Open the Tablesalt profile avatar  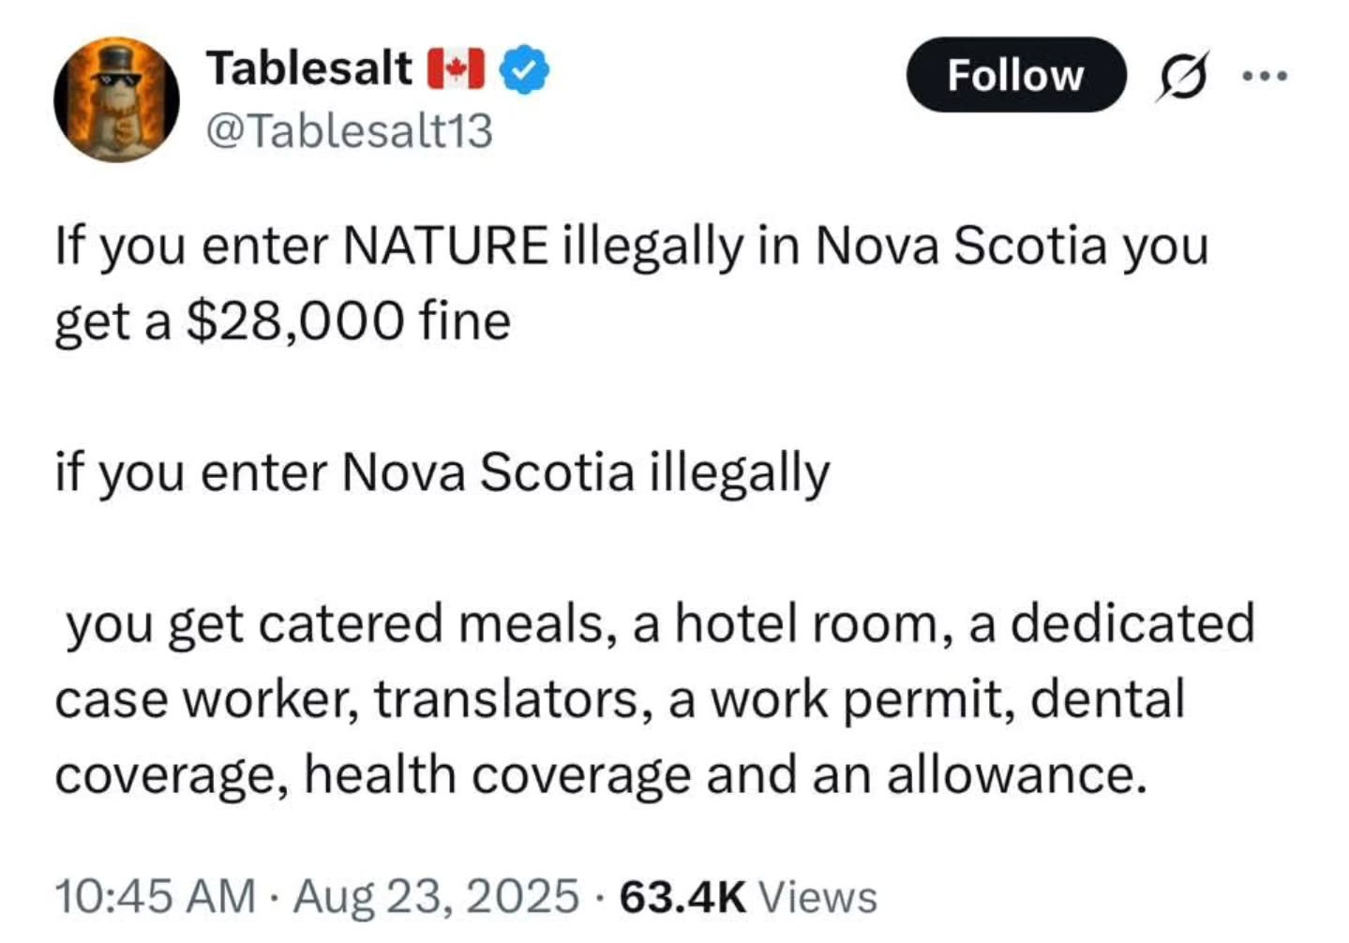coord(116,100)
